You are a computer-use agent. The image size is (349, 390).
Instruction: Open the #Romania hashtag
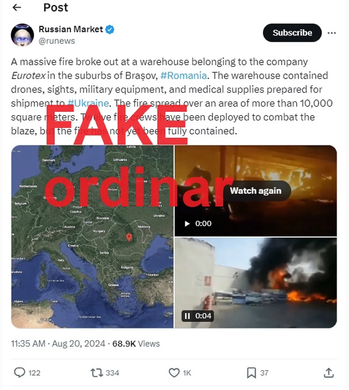pos(183,76)
